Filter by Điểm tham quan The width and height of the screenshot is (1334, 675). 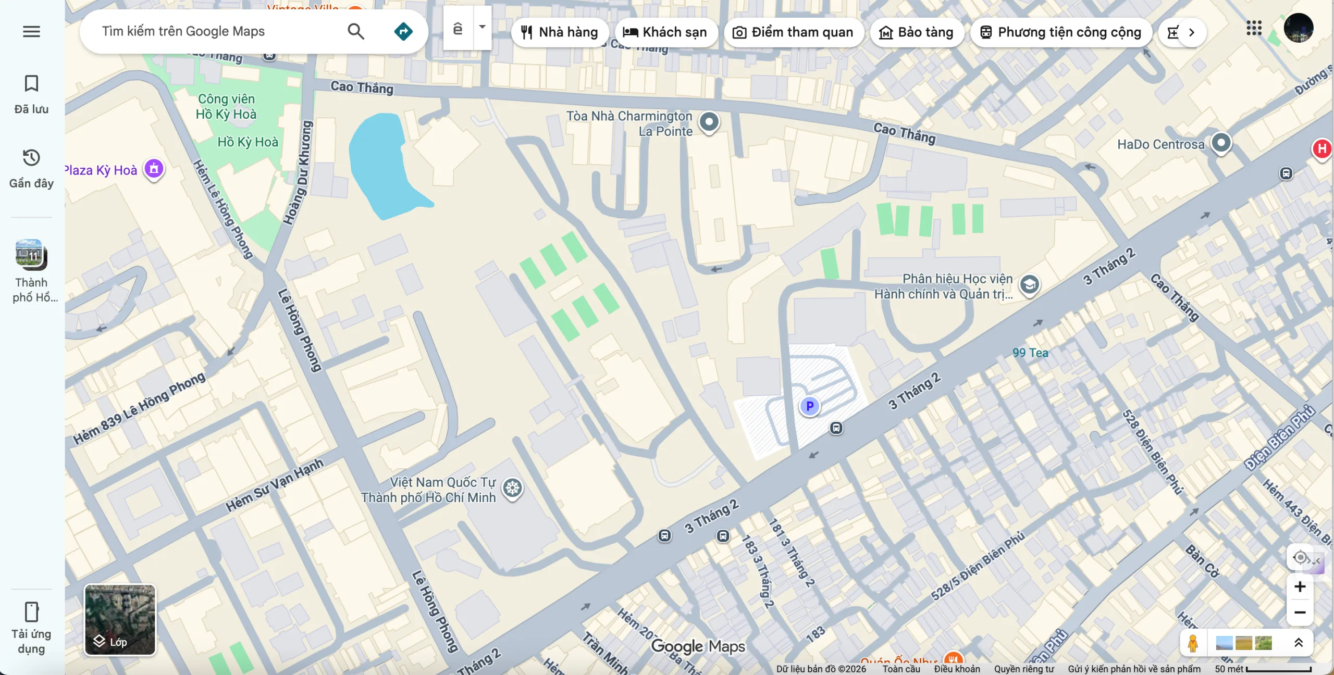794,32
